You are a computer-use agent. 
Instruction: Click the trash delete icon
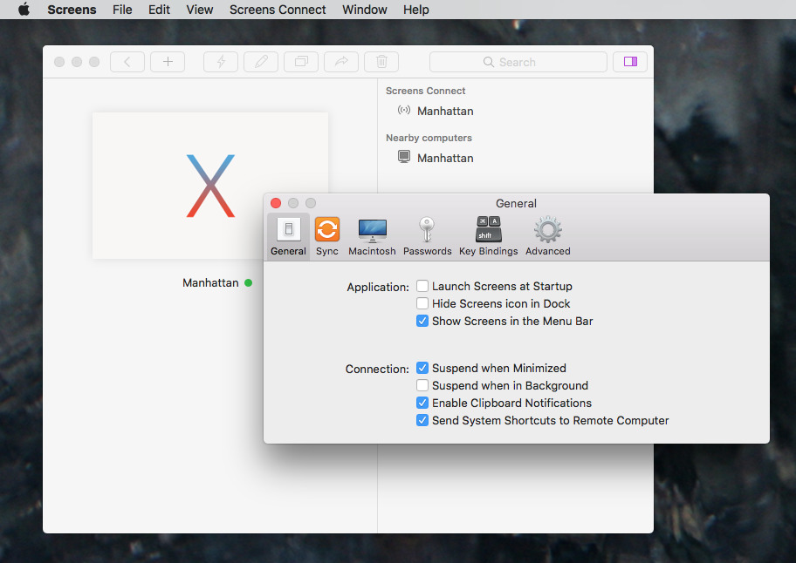381,62
